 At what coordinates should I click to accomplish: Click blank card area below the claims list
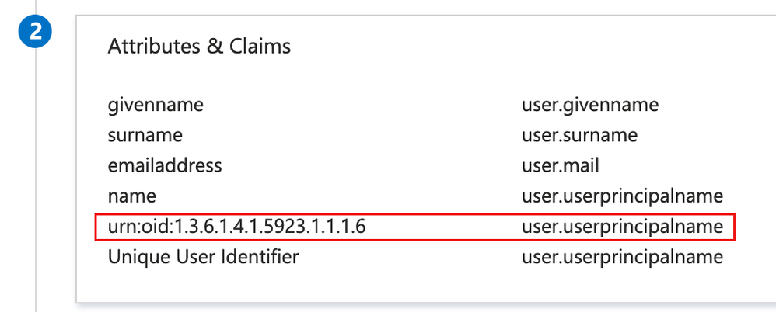[389, 286]
